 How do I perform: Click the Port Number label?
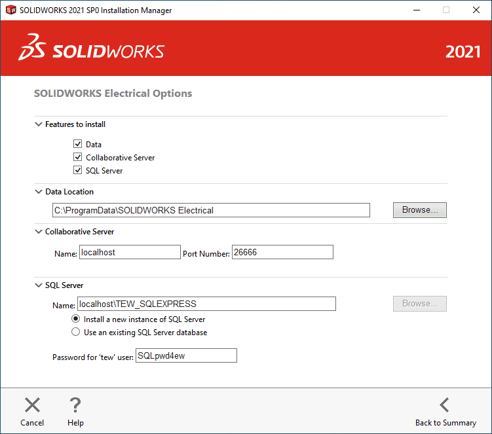(x=206, y=254)
